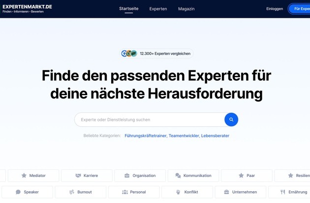310x203 pixels.
Task: Click the chat bubbles icon on Kommunikation
Action: [177, 175]
